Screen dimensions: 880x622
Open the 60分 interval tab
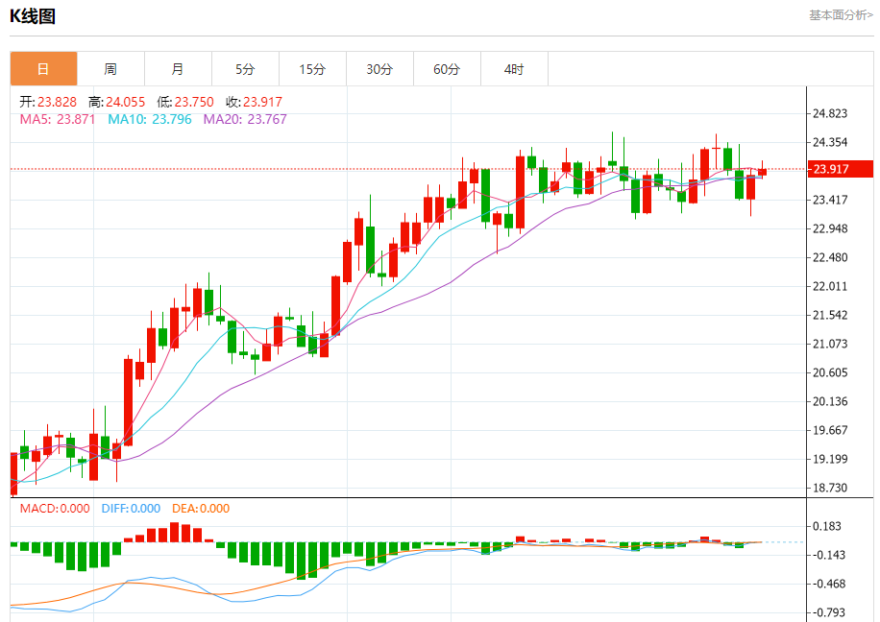pos(447,69)
